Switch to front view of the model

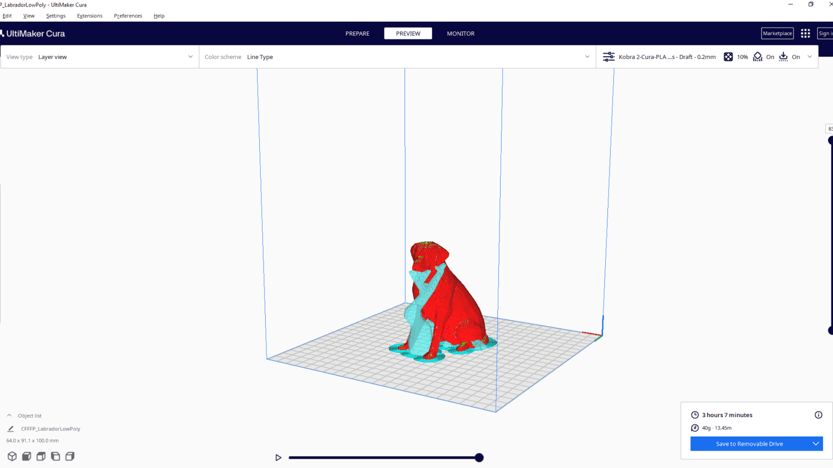[x=26, y=456]
